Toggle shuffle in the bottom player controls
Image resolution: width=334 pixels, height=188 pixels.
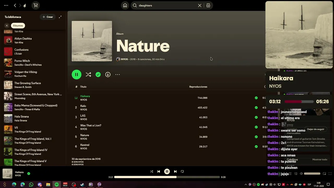point(152,172)
